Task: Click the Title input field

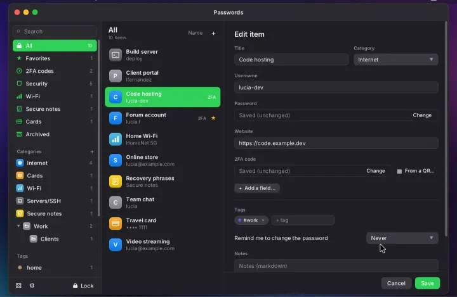Action: (291, 60)
